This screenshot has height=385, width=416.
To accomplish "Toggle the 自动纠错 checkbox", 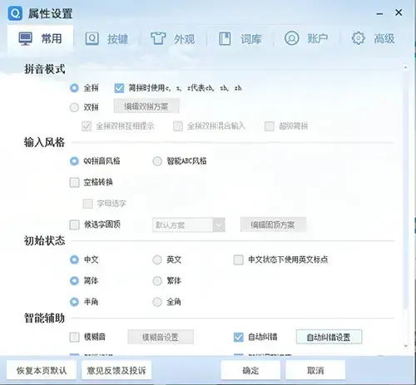I will pyautogui.click(x=239, y=338).
